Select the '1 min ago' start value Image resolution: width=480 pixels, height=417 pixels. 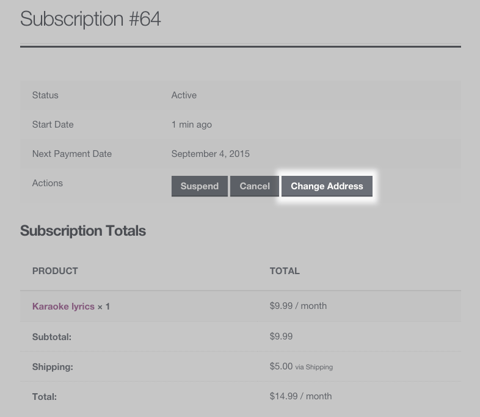point(192,125)
